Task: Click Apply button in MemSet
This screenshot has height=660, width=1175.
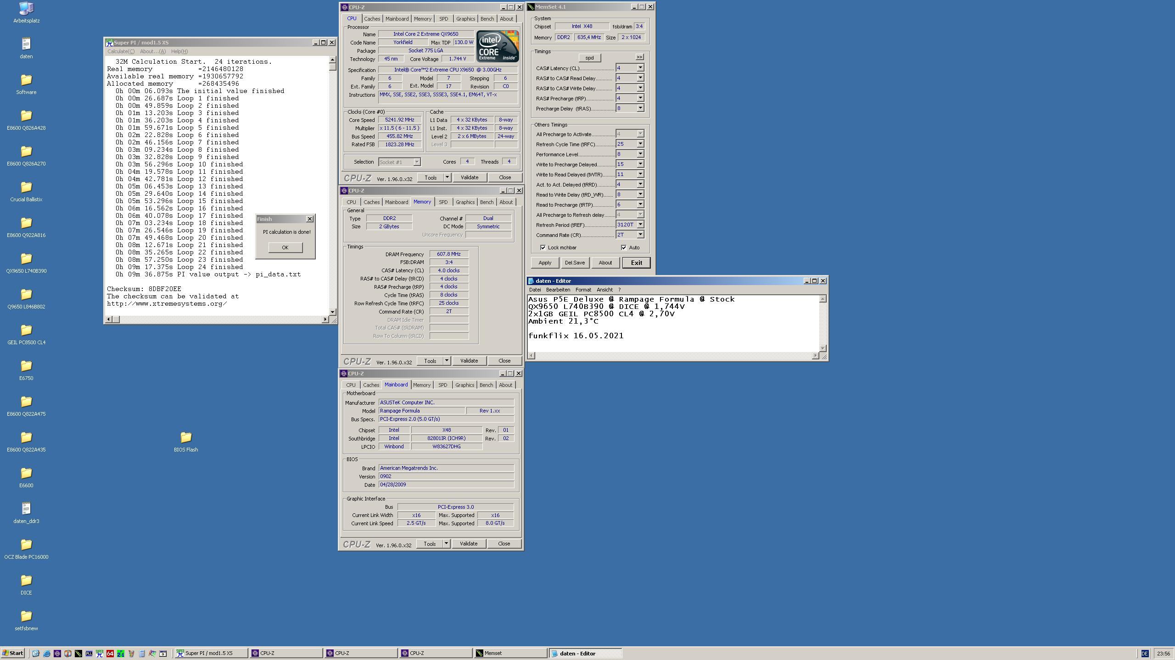Action: pos(545,263)
